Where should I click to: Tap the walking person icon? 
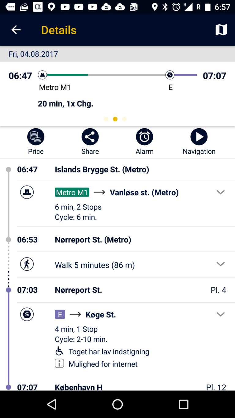(27, 264)
